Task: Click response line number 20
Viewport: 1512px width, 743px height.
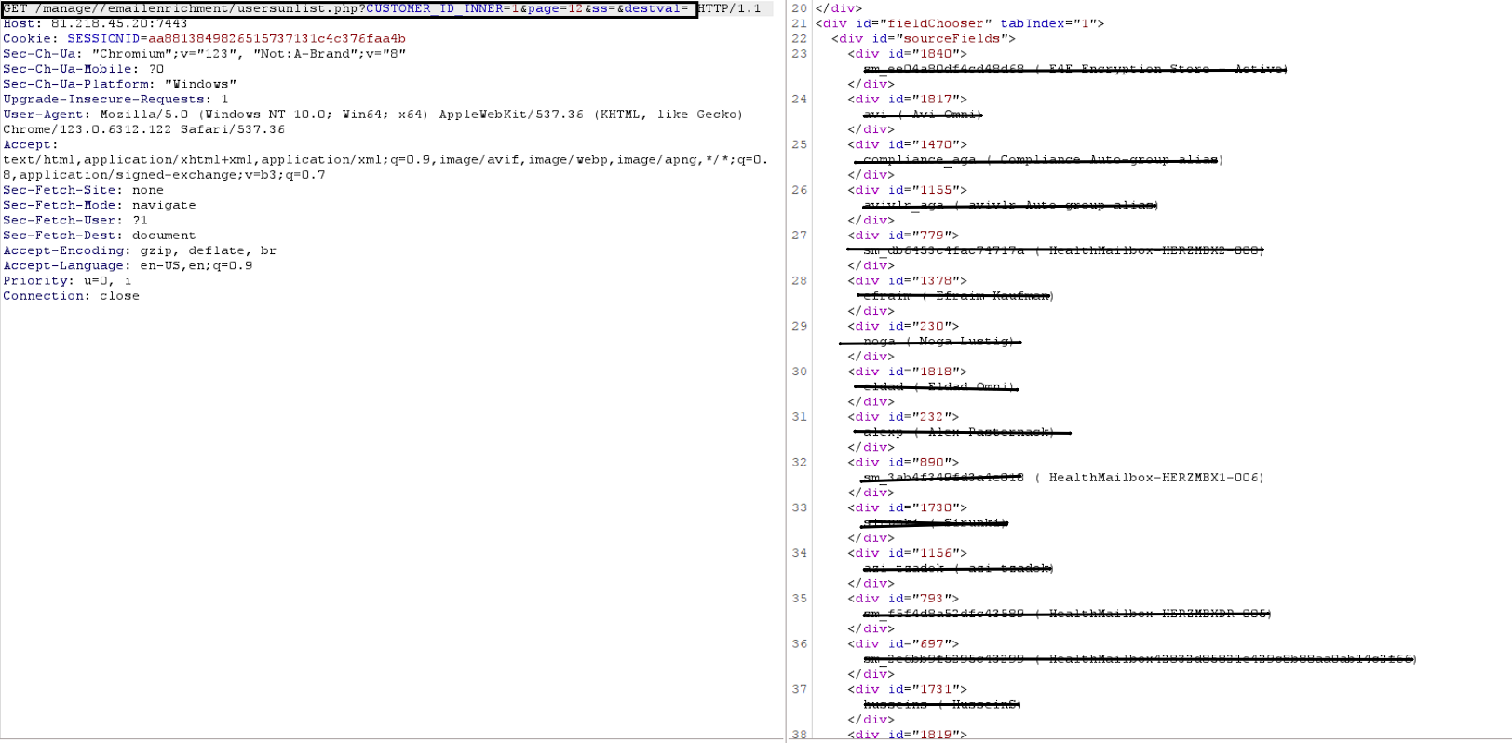Action: click(x=800, y=8)
